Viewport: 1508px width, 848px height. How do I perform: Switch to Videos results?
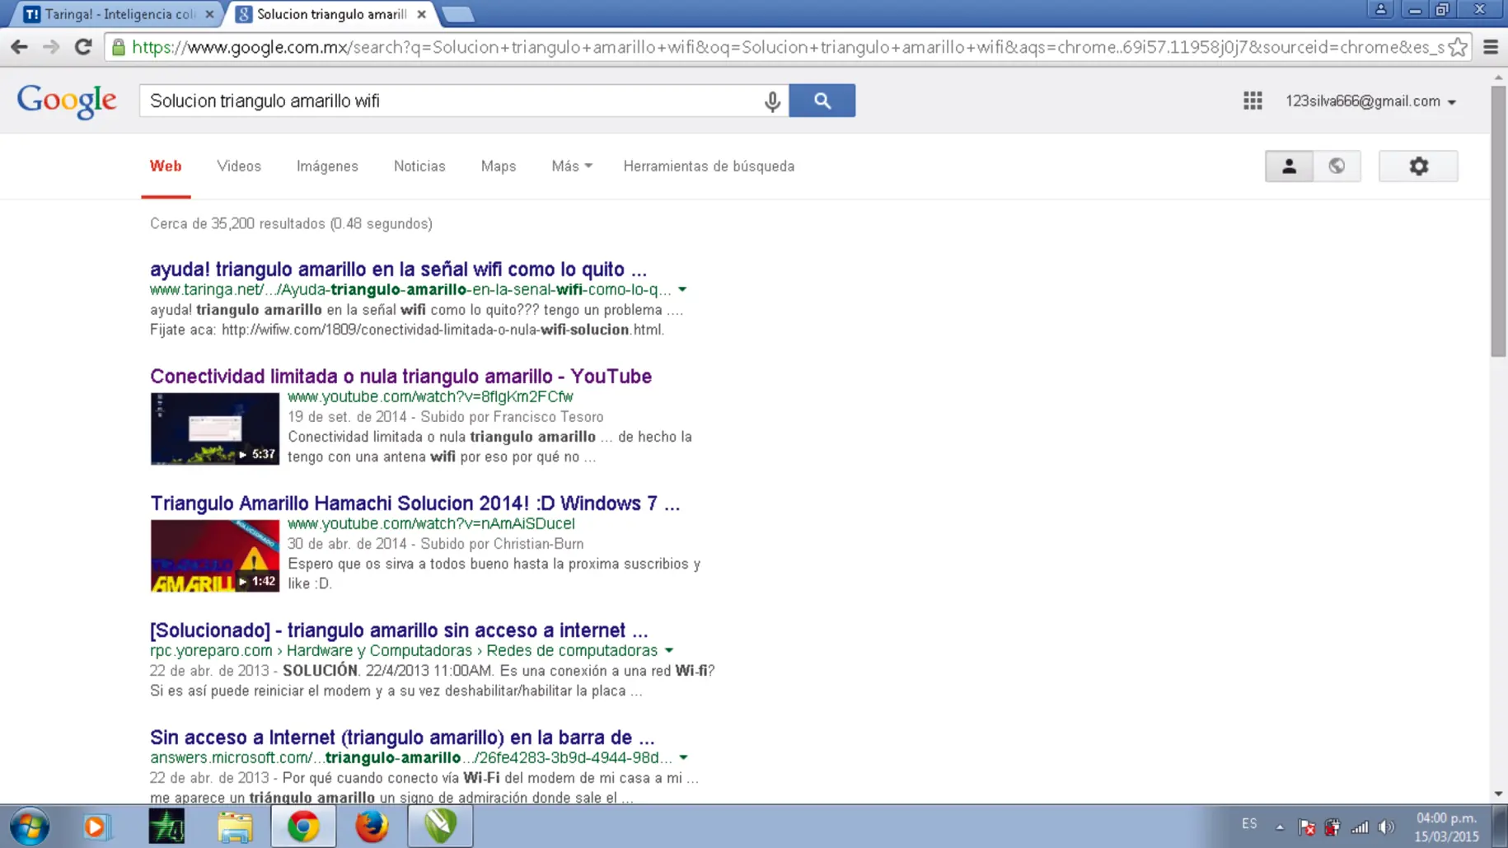click(x=239, y=166)
